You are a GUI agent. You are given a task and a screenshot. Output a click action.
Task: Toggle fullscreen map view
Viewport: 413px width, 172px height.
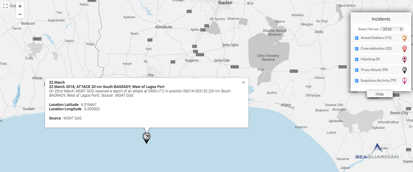pyautogui.click(x=6, y=6)
